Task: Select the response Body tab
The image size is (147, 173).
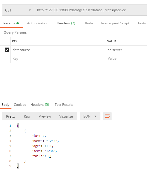Action: tap(5, 105)
